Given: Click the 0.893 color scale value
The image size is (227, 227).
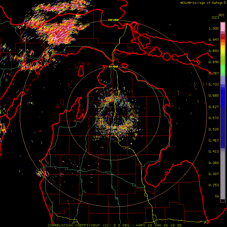Looking at the screenshot, I should 214,51.
